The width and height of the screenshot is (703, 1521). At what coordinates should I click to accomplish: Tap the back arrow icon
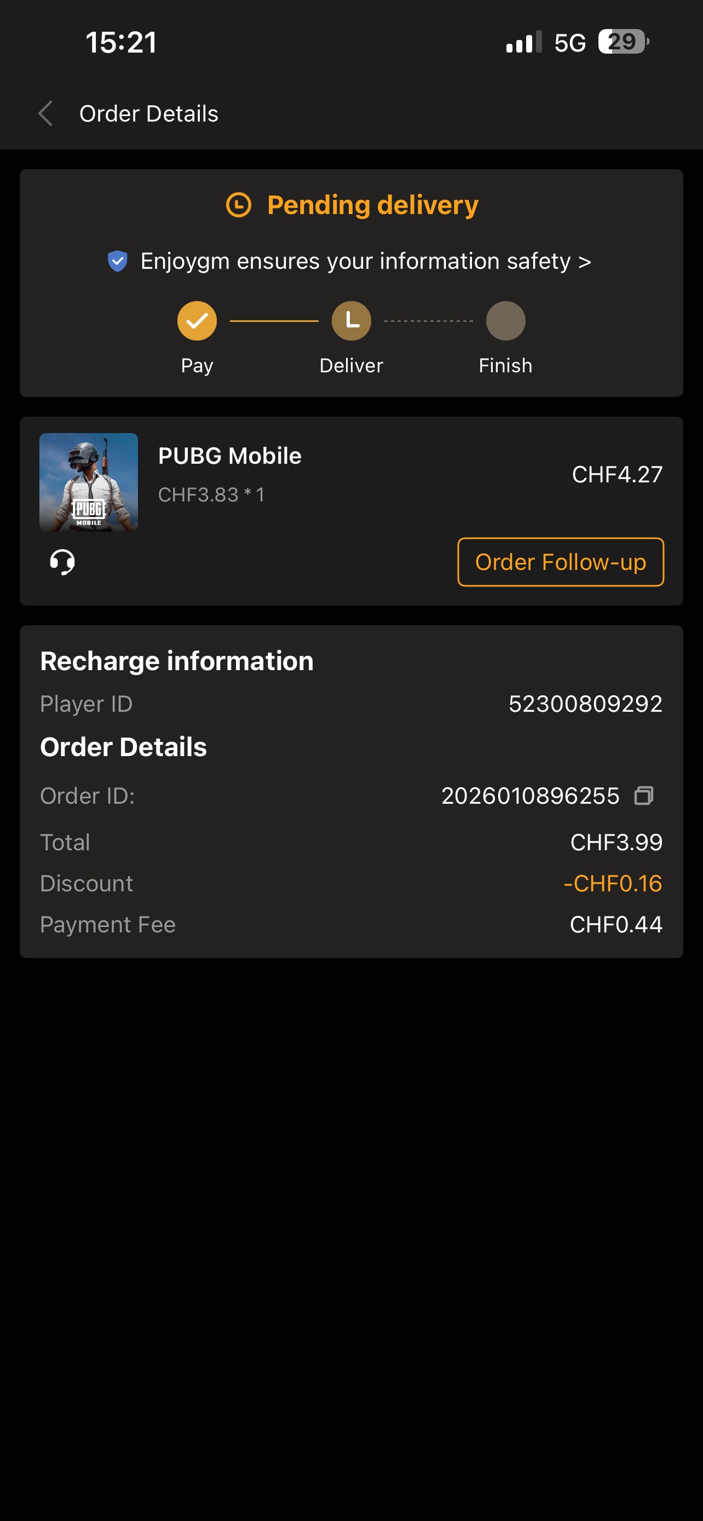tap(46, 113)
